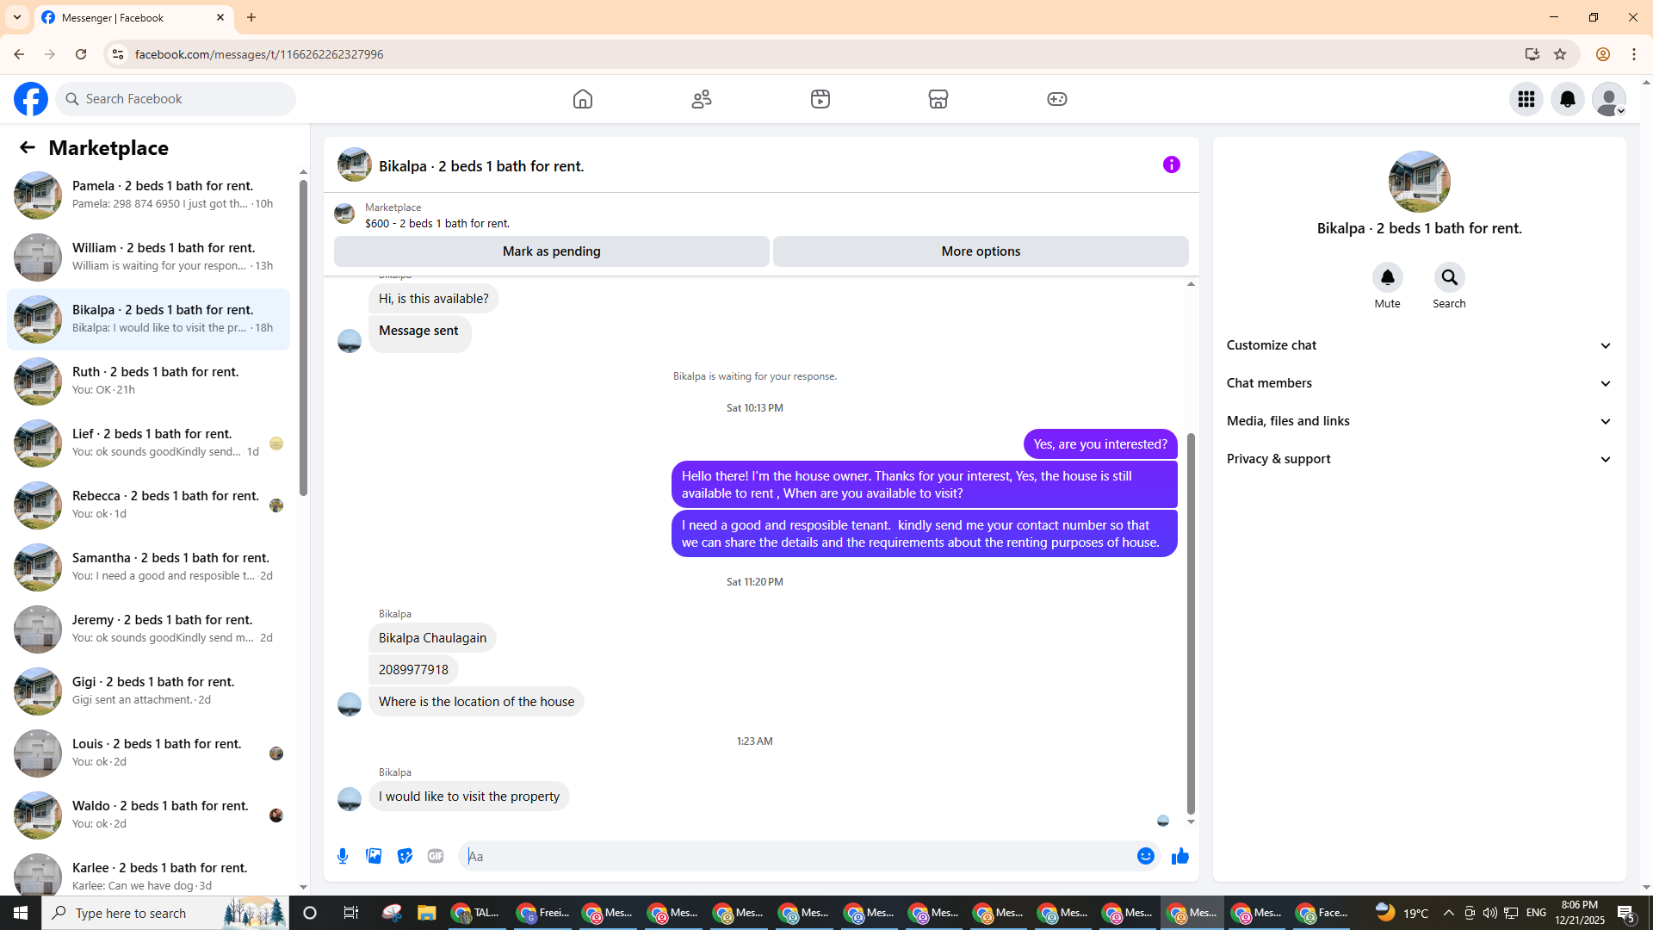Send a voice clip with microphone icon

(343, 856)
